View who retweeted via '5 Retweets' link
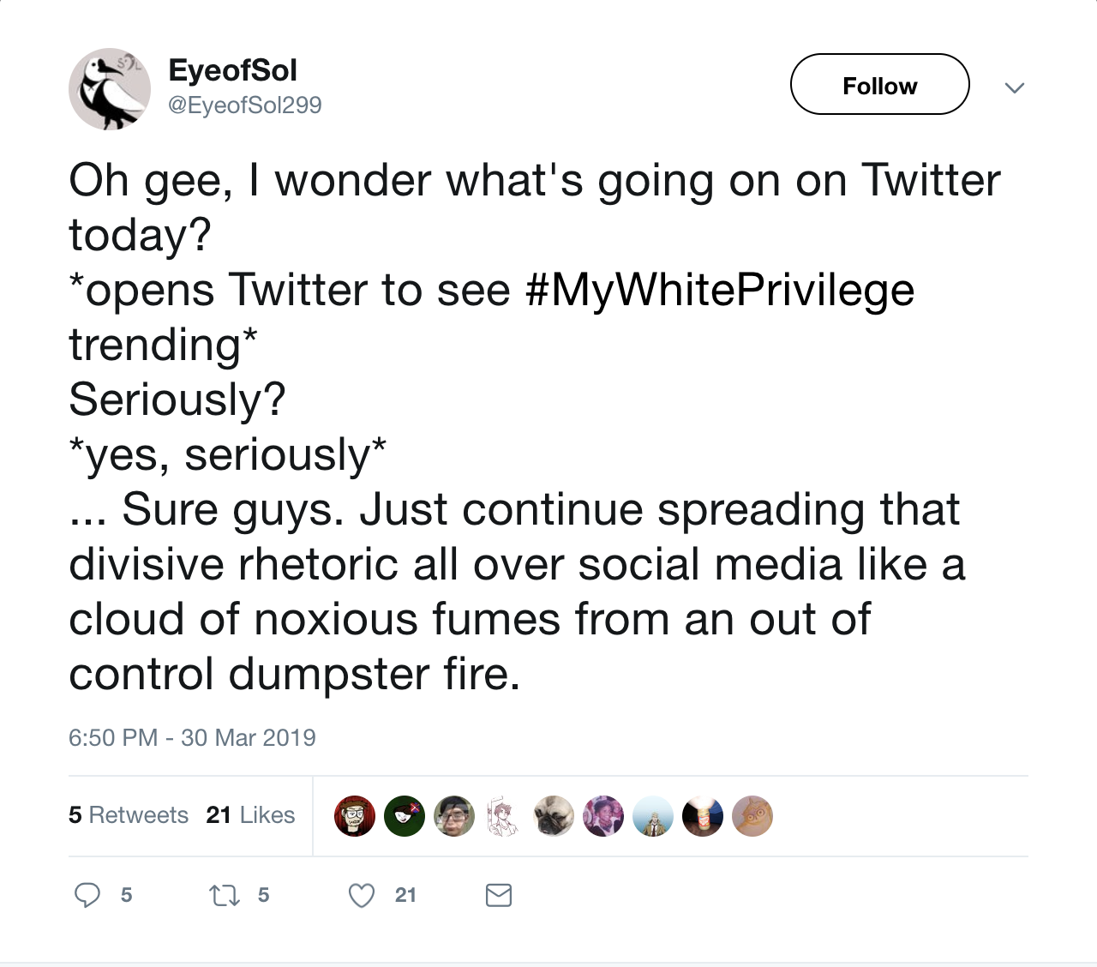The image size is (1097, 967). coord(129,815)
